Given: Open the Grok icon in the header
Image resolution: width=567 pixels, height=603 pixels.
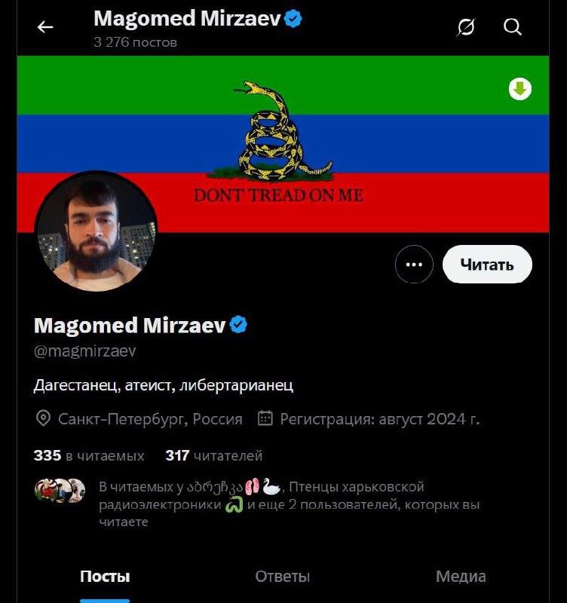Looking at the screenshot, I should click(x=466, y=27).
